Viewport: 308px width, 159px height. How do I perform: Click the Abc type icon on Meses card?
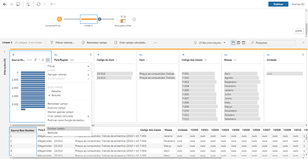[x=226, y=55]
